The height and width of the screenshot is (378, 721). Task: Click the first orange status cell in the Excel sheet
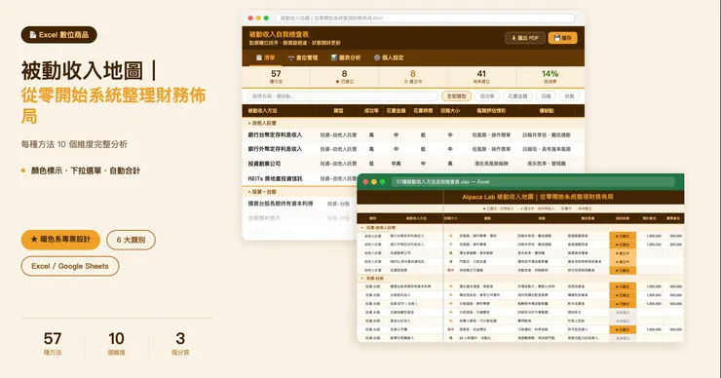coord(623,236)
